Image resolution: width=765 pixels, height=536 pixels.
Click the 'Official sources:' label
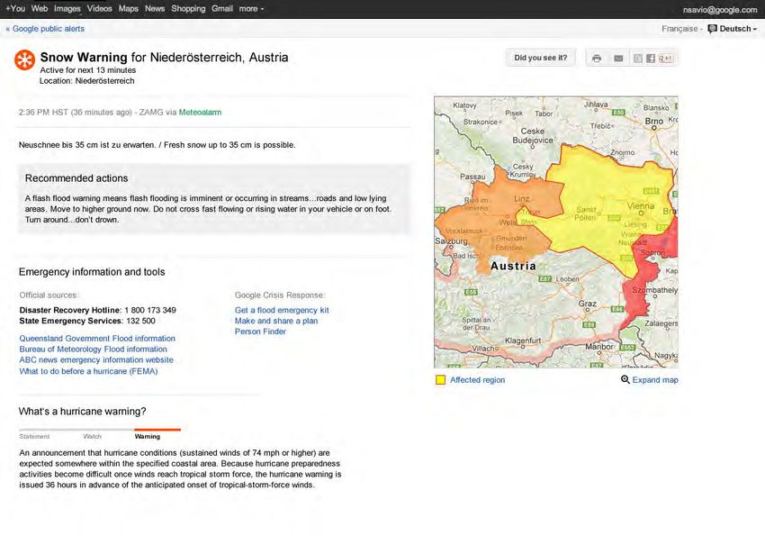coord(49,295)
